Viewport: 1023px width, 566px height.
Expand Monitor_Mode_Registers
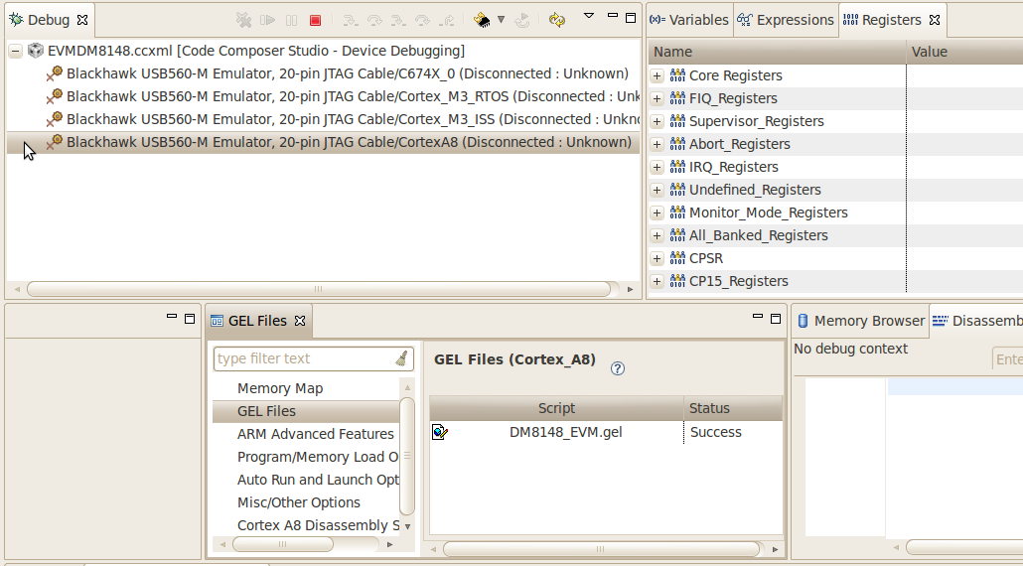tap(657, 212)
